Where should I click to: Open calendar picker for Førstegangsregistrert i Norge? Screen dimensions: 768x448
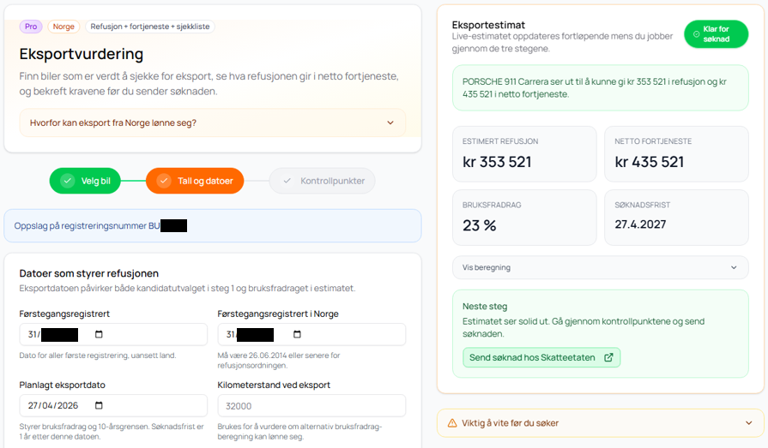(x=297, y=335)
